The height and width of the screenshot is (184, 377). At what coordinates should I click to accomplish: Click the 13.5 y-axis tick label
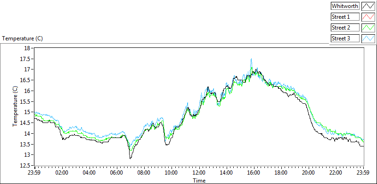coord(25,144)
